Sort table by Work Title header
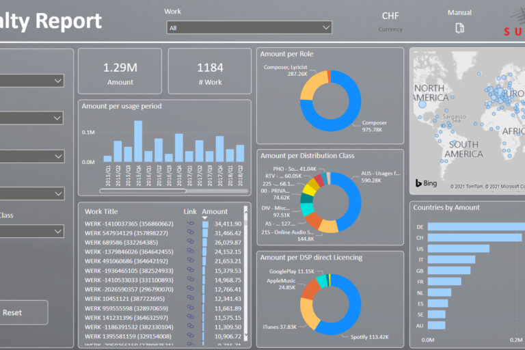525x350 pixels. tap(101, 212)
